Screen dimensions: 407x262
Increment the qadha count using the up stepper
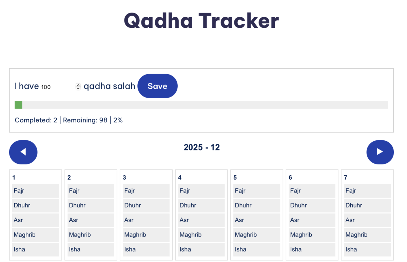tap(78, 84)
